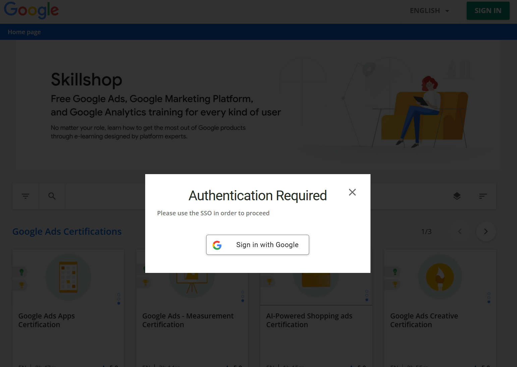517x367 pixels.
Task: Open the filter icon in catalog toolbar
Action: click(x=25, y=196)
